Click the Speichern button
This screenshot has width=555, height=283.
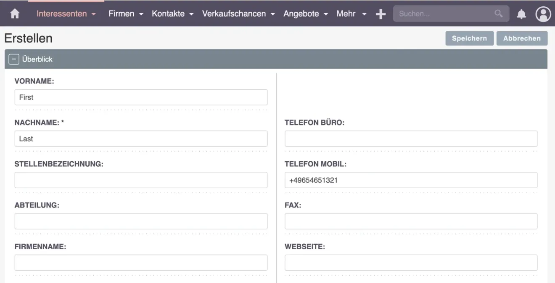tap(469, 38)
